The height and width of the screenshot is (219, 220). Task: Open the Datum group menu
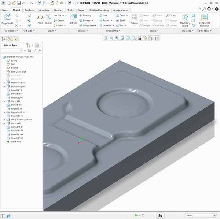pyautogui.click(x=52, y=31)
